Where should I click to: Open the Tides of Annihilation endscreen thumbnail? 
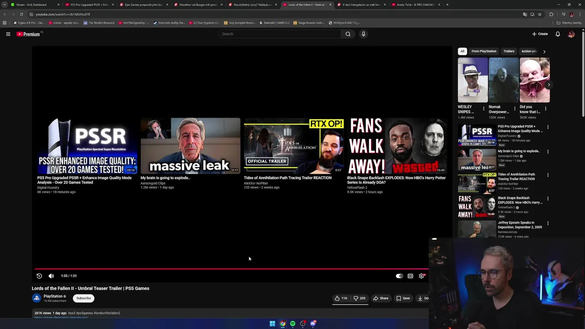point(293,146)
